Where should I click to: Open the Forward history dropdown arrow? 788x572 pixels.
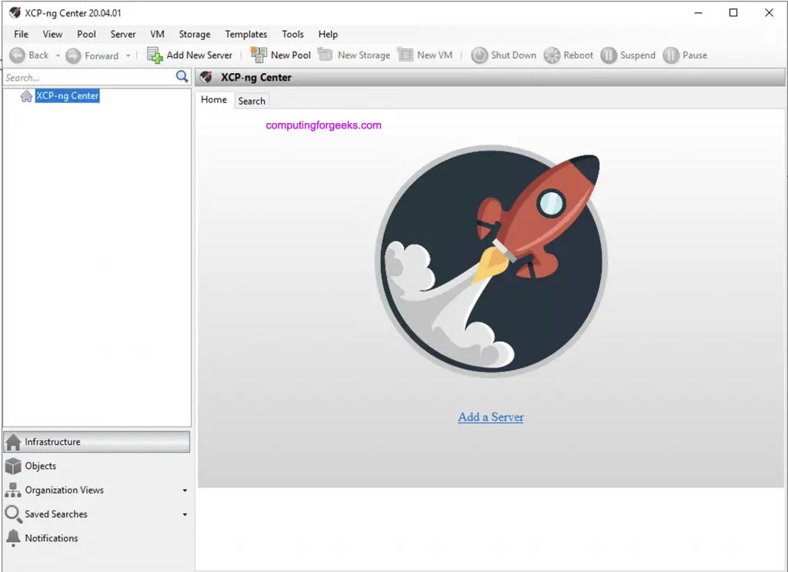tap(129, 56)
